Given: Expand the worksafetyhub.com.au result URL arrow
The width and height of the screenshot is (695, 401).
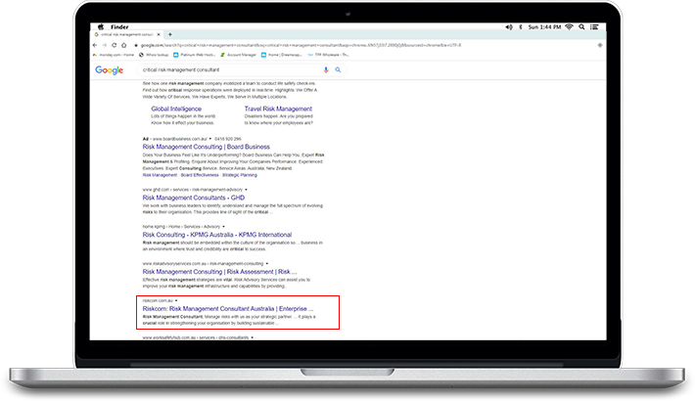Looking at the screenshot, I should pos(253,337).
